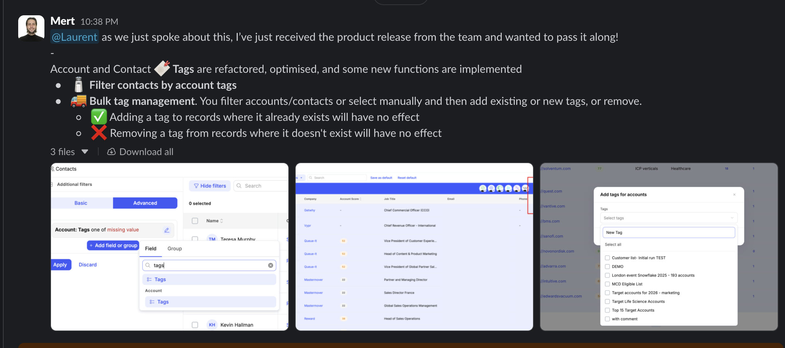Click the magnifier icon in the Search field
Viewport: 785px width, 348px height.
pyautogui.click(x=239, y=186)
